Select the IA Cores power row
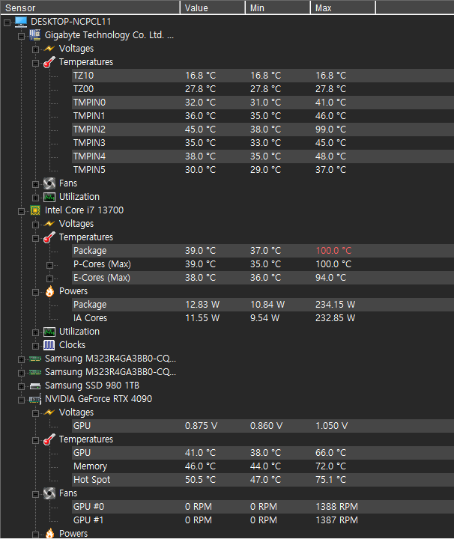 [263, 318]
